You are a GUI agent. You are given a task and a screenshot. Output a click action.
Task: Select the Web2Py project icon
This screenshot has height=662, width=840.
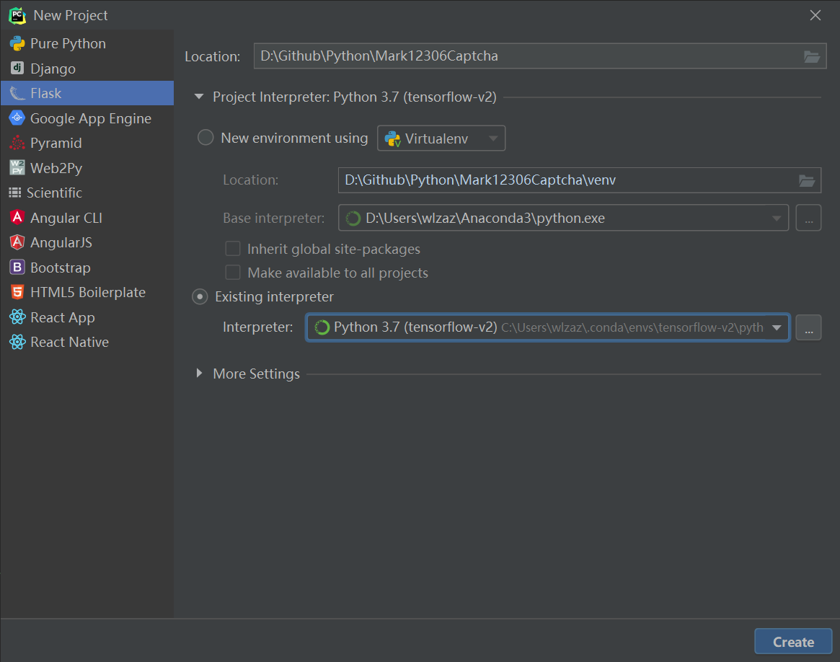tap(17, 168)
